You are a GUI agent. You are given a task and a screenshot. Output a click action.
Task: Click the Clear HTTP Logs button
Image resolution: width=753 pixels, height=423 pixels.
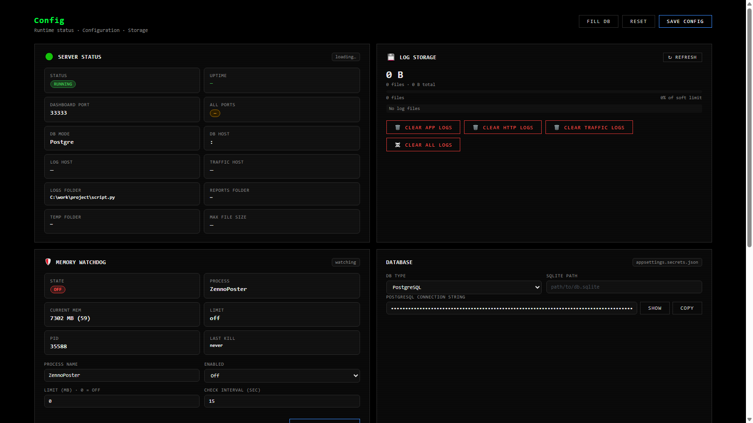[x=503, y=127]
